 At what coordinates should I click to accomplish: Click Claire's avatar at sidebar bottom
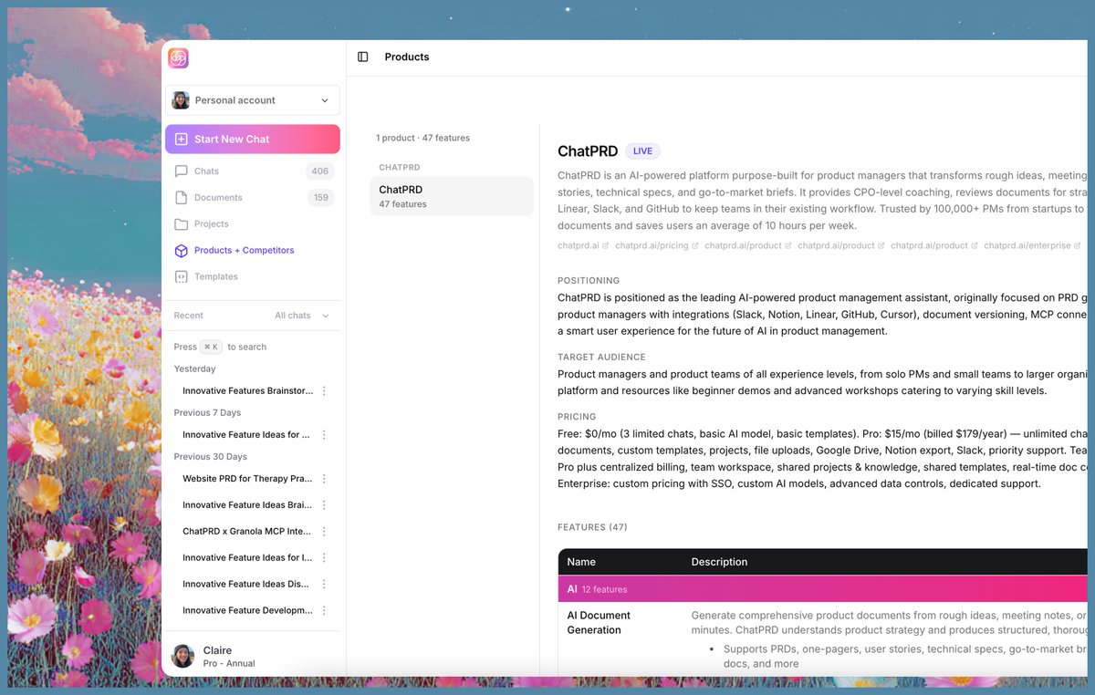pos(183,657)
